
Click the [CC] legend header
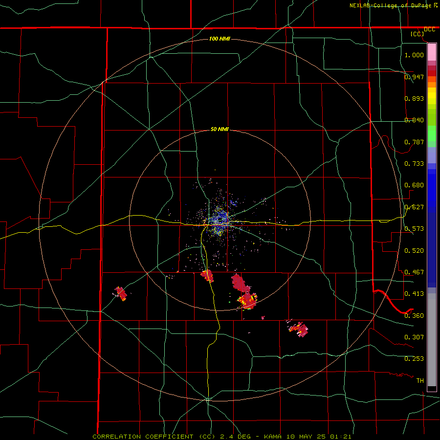coord(418,34)
